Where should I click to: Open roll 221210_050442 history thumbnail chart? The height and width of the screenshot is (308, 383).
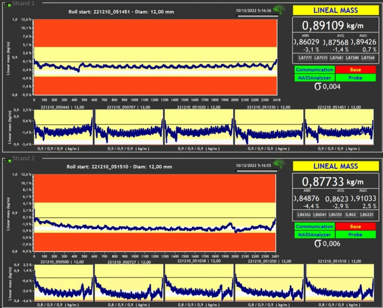click(x=63, y=127)
